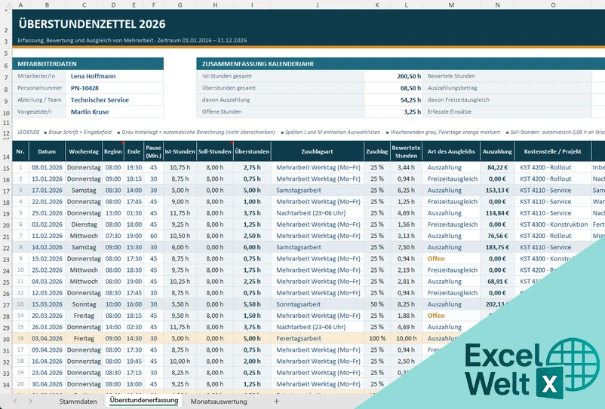Viewport: 605px width, 409px height.
Task: Select the date cell 08.01.2026
Action: 47,167
